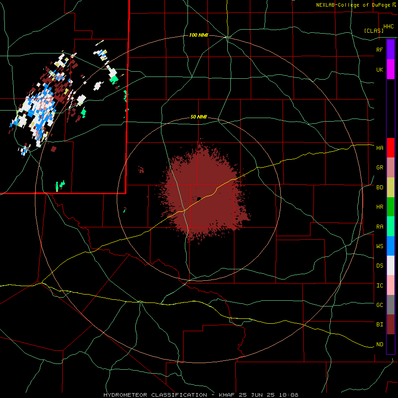Click the BD yellow legend swatch
Viewport: 398px width, 398px height.
[x=390, y=188]
